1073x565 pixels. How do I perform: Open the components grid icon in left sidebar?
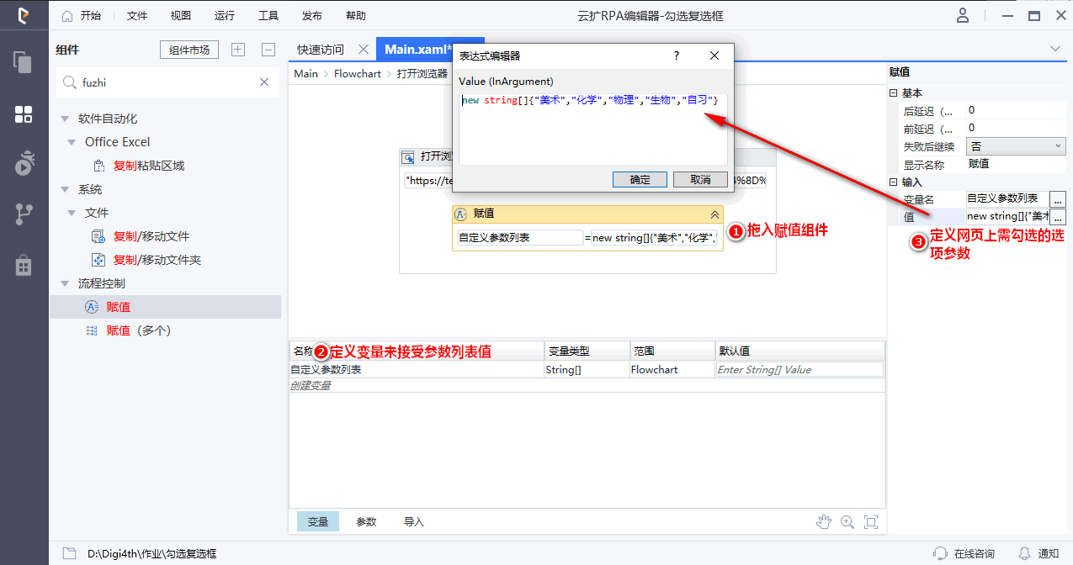pos(24,114)
